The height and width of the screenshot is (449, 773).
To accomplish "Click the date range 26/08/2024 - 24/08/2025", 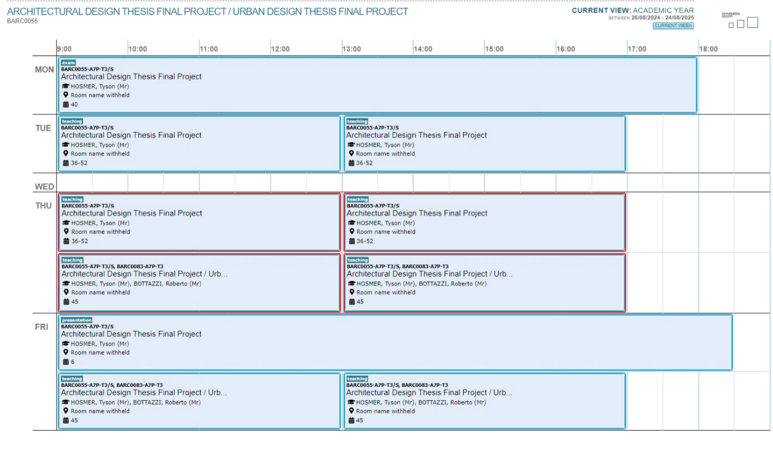I will click(663, 18).
